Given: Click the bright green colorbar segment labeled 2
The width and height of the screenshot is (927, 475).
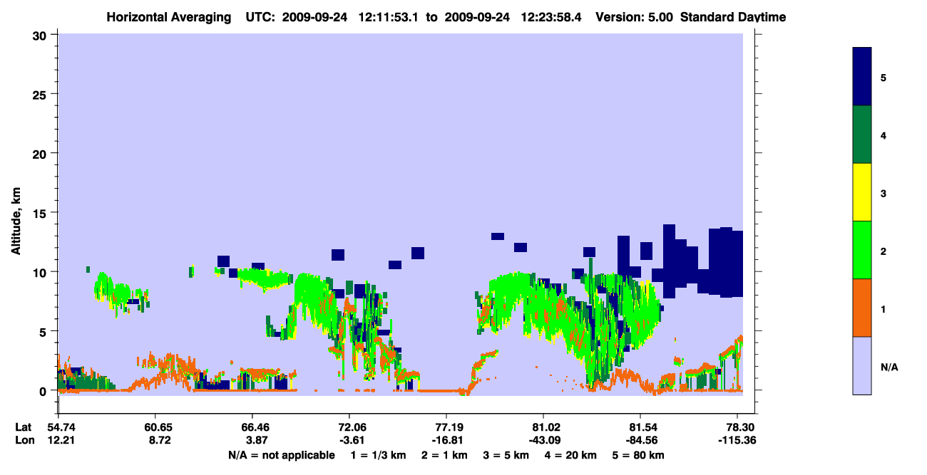Looking at the screenshot, I should coord(862,250).
